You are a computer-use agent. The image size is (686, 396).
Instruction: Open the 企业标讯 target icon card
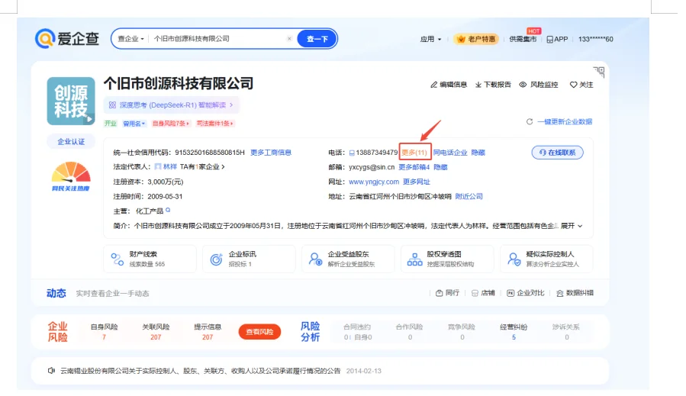pos(249,259)
